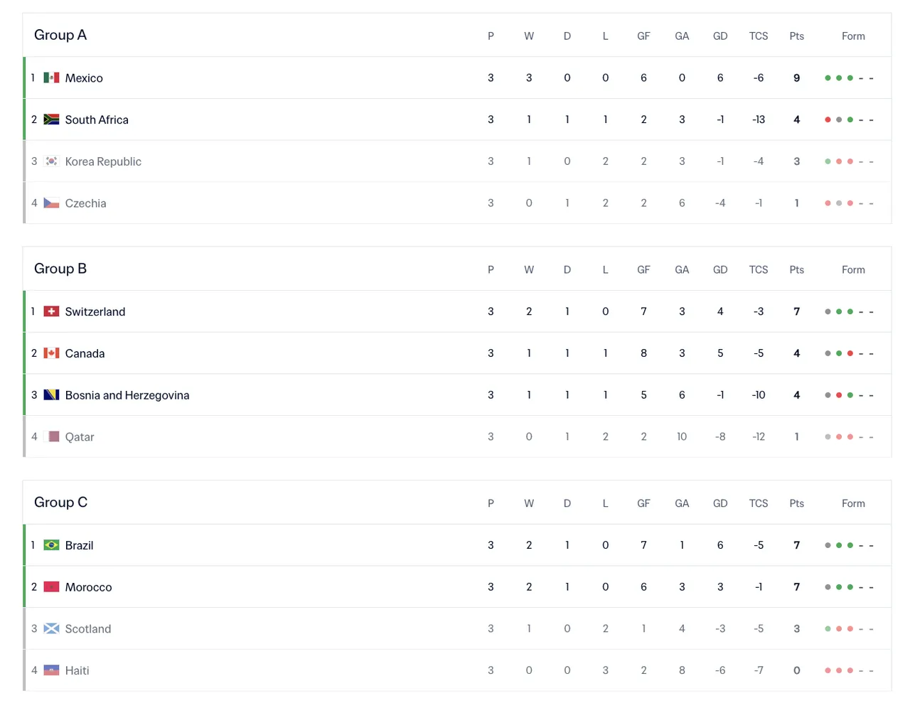Screen dimensions: 910x708
Task: Click the Pts column header in Group B
Action: coord(796,270)
